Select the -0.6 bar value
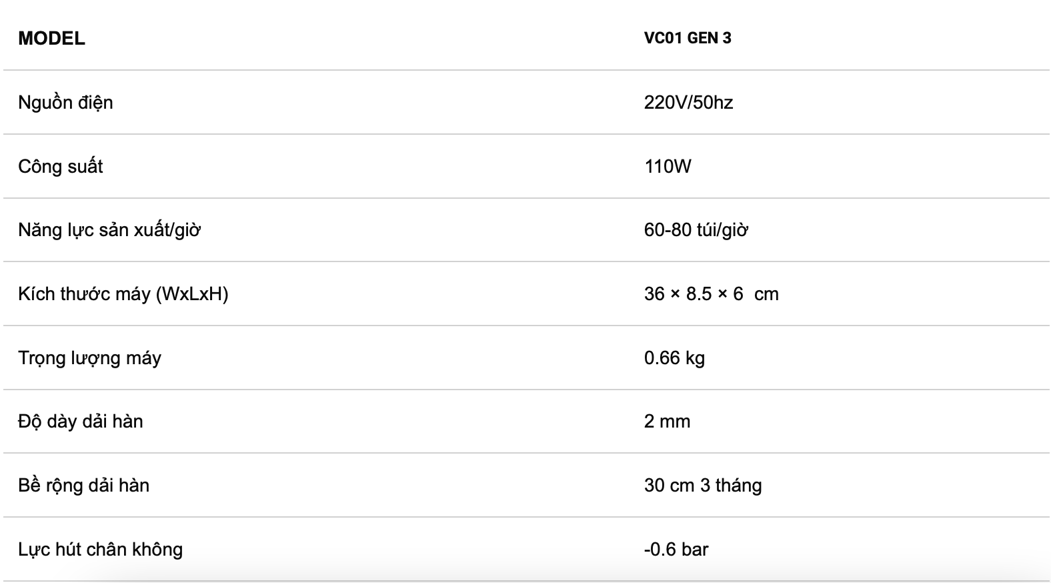Viewport: 1051px width, 583px height. [676, 549]
